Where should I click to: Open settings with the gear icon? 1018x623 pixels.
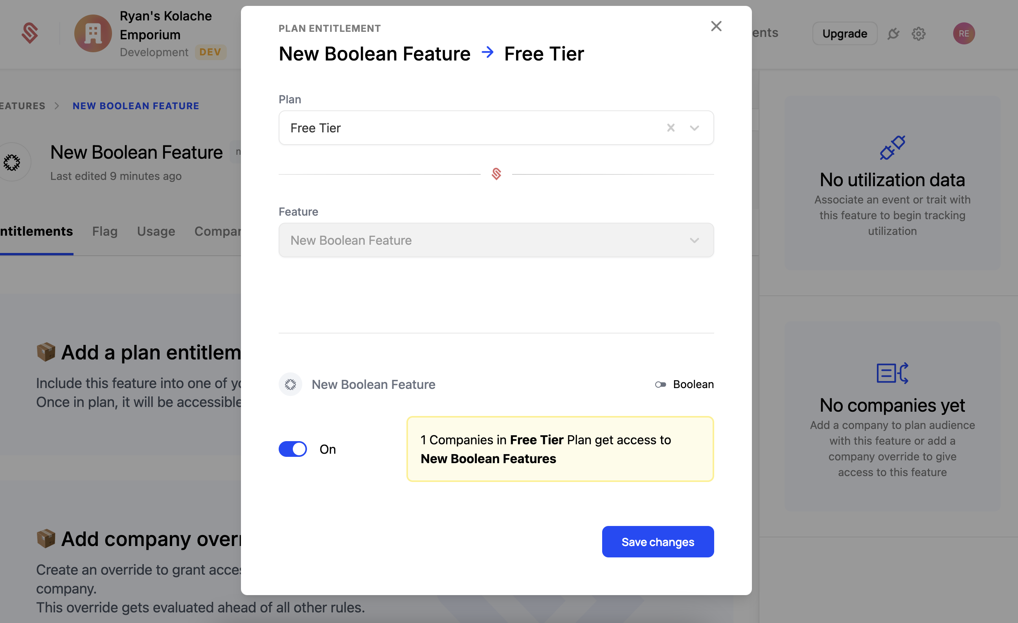point(919,34)
